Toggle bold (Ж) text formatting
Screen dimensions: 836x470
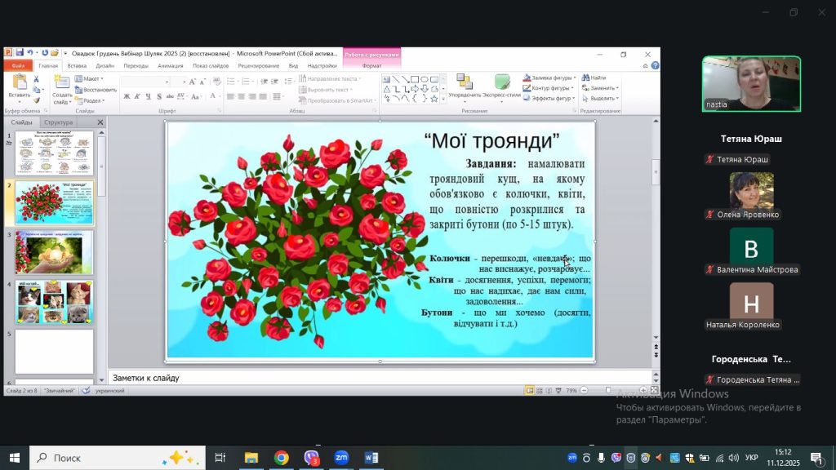(x=127, y=96)
